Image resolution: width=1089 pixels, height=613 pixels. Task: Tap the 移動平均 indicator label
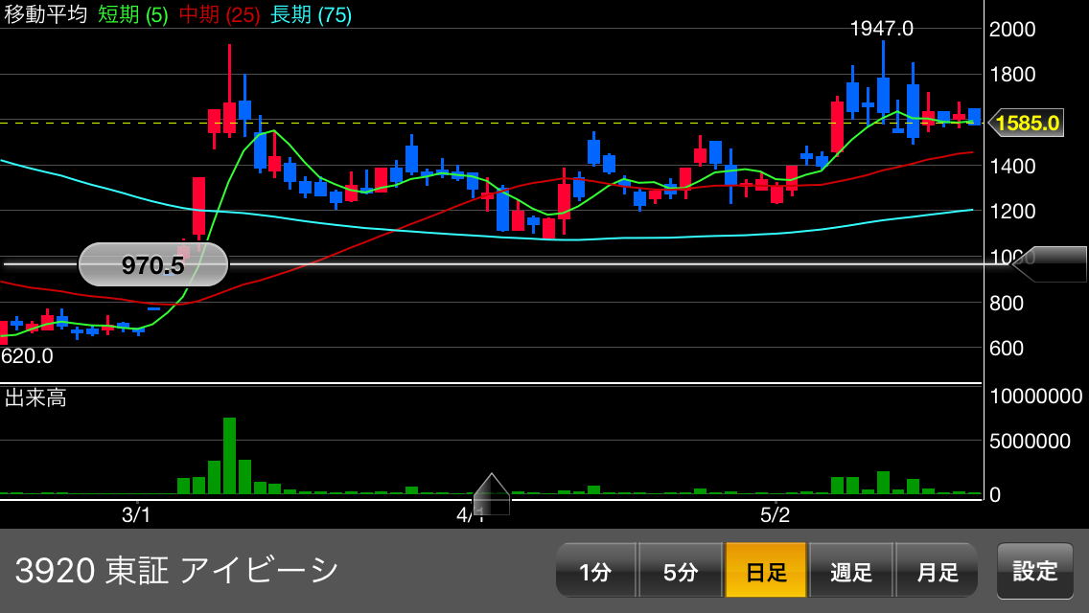pos(46,14)
